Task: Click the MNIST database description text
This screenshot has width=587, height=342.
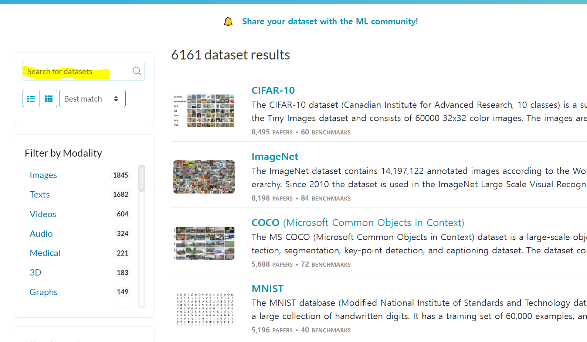Action: pos(419,309)
